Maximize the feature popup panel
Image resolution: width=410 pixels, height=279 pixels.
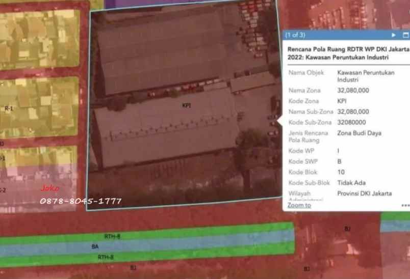click(406, 35)
